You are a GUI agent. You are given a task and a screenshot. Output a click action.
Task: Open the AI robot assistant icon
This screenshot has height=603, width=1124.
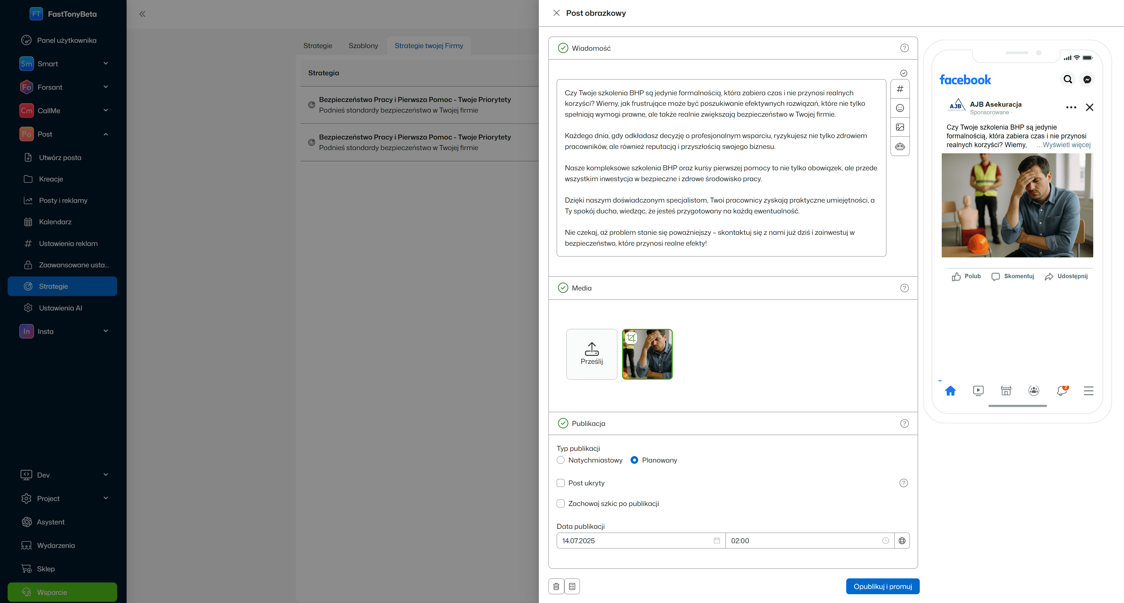(x=900, y=146)
